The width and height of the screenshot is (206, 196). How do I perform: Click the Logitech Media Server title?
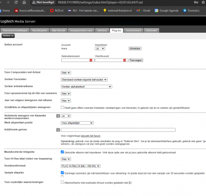click(18, 22)
